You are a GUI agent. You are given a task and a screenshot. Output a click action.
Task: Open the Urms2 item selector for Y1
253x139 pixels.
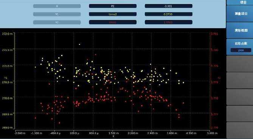tap(113, 14)
